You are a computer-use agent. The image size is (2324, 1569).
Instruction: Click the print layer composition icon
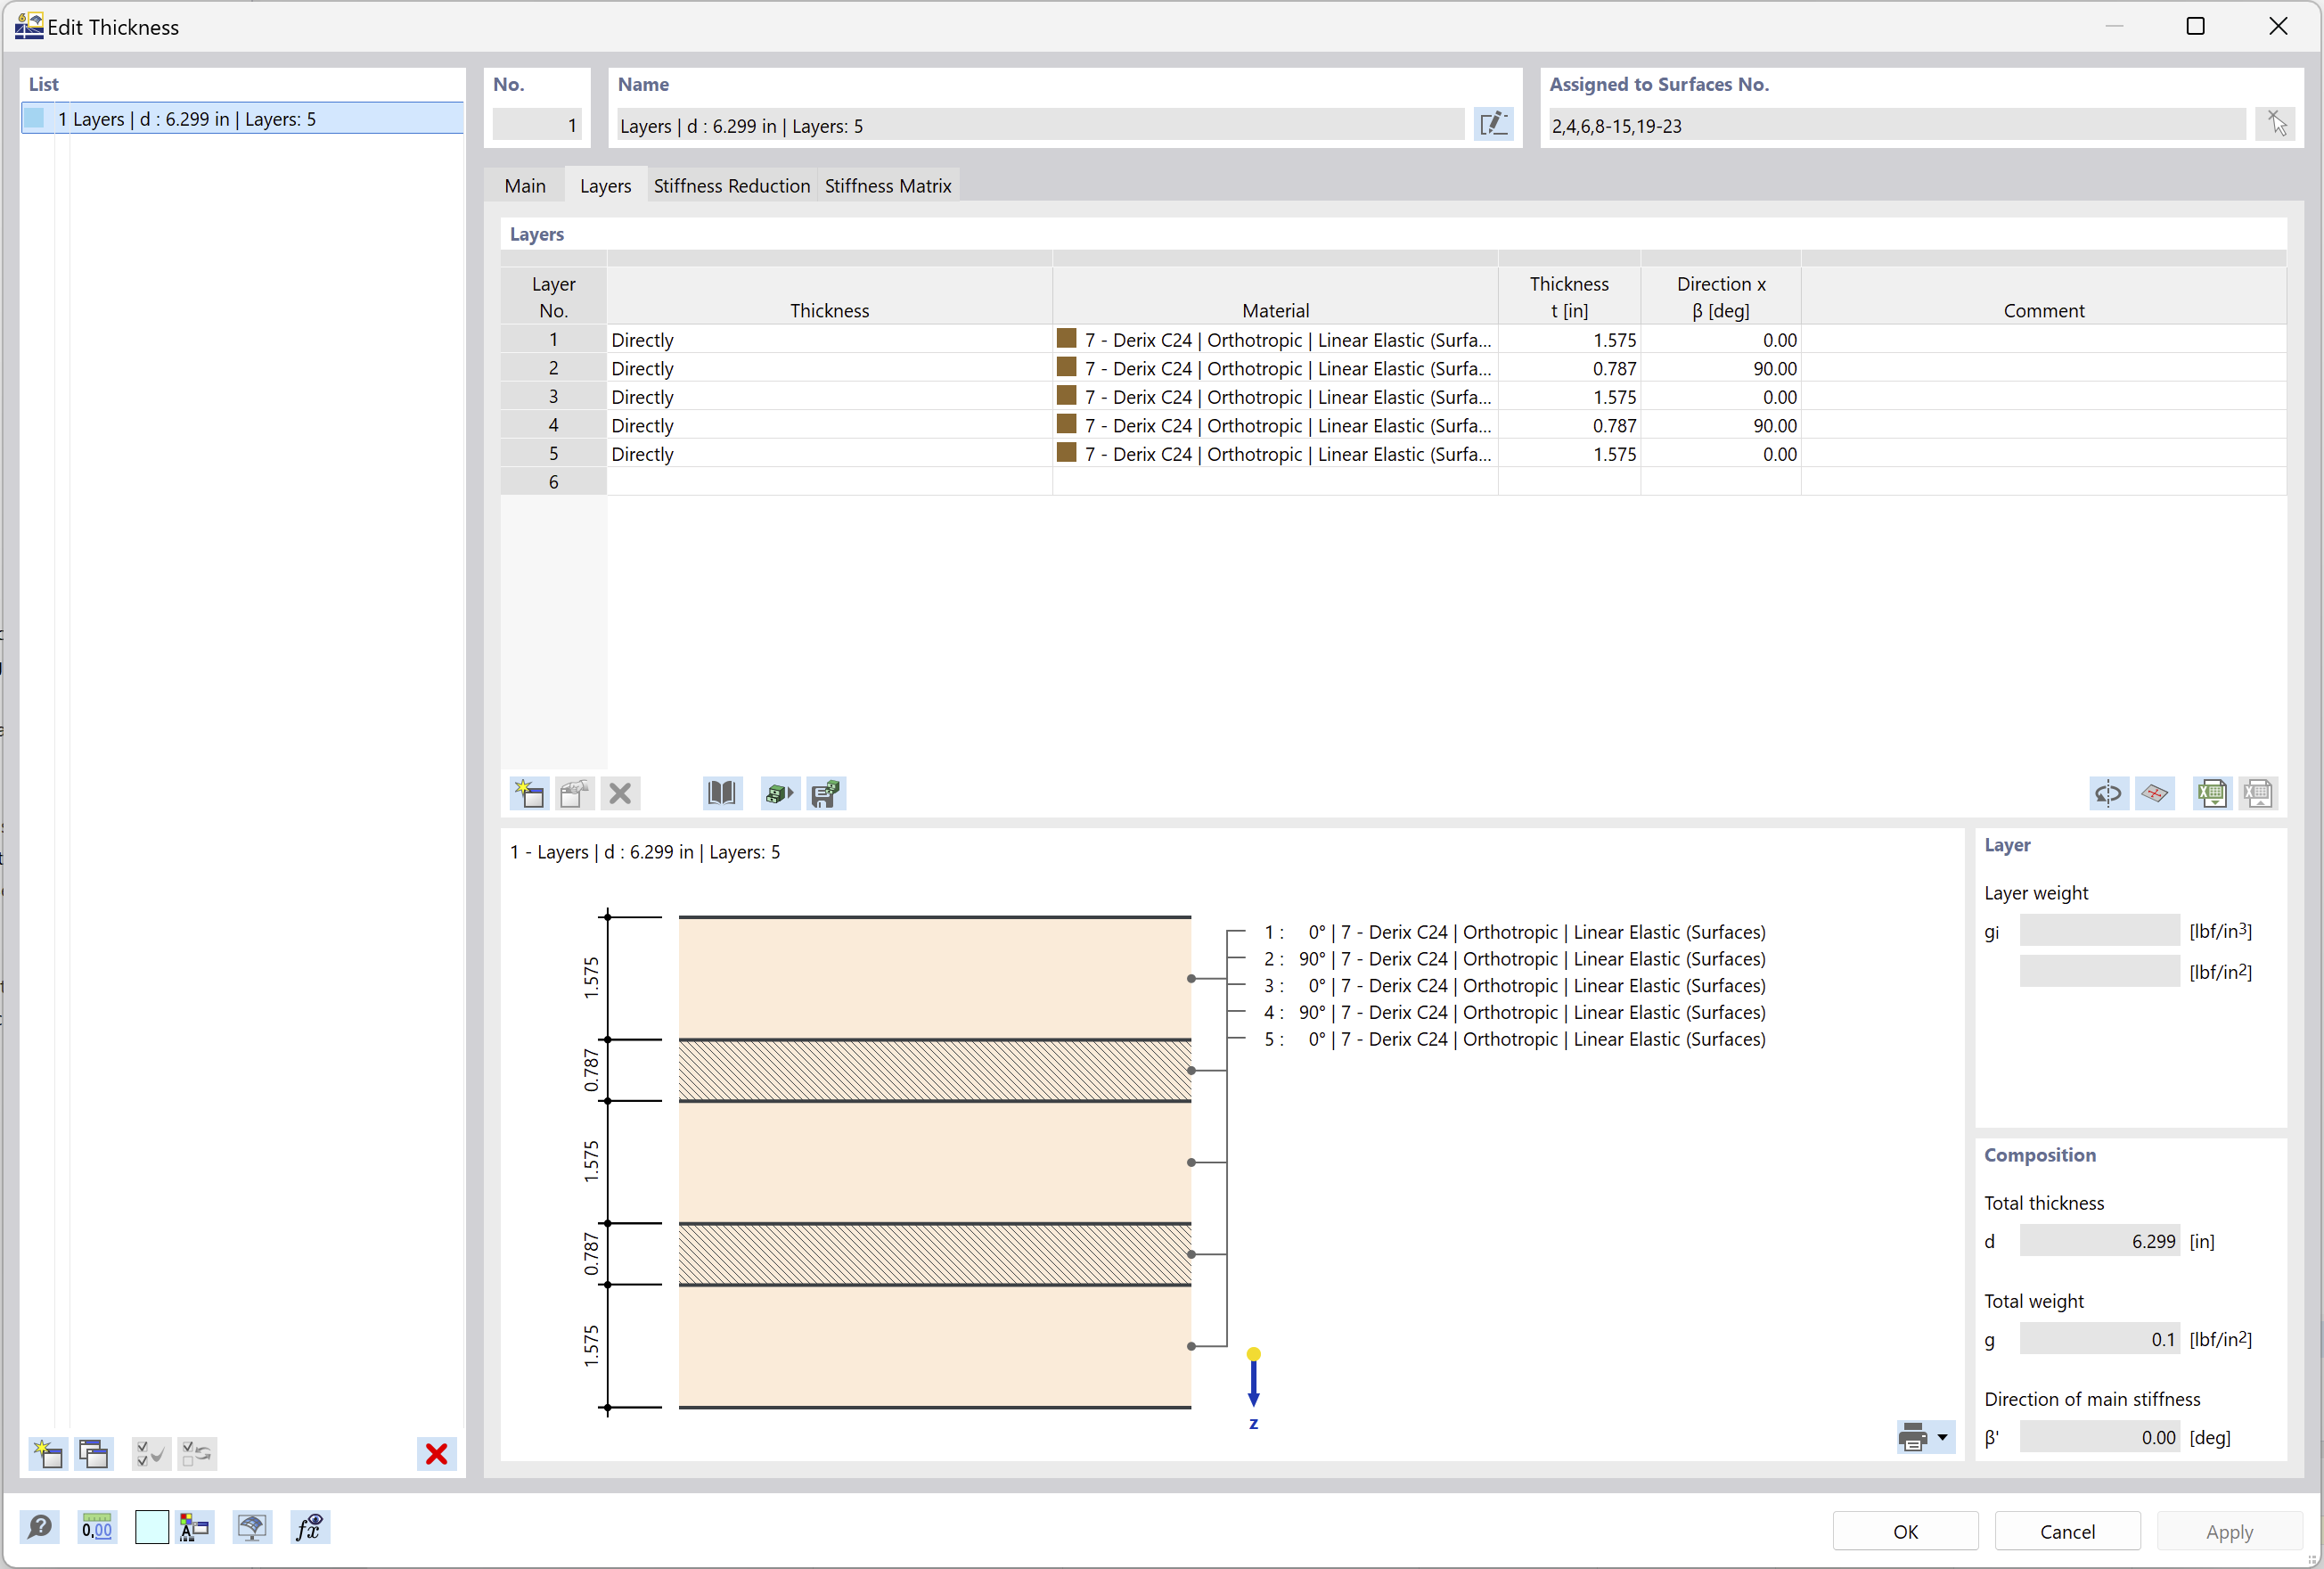tap(1912, 1436)
